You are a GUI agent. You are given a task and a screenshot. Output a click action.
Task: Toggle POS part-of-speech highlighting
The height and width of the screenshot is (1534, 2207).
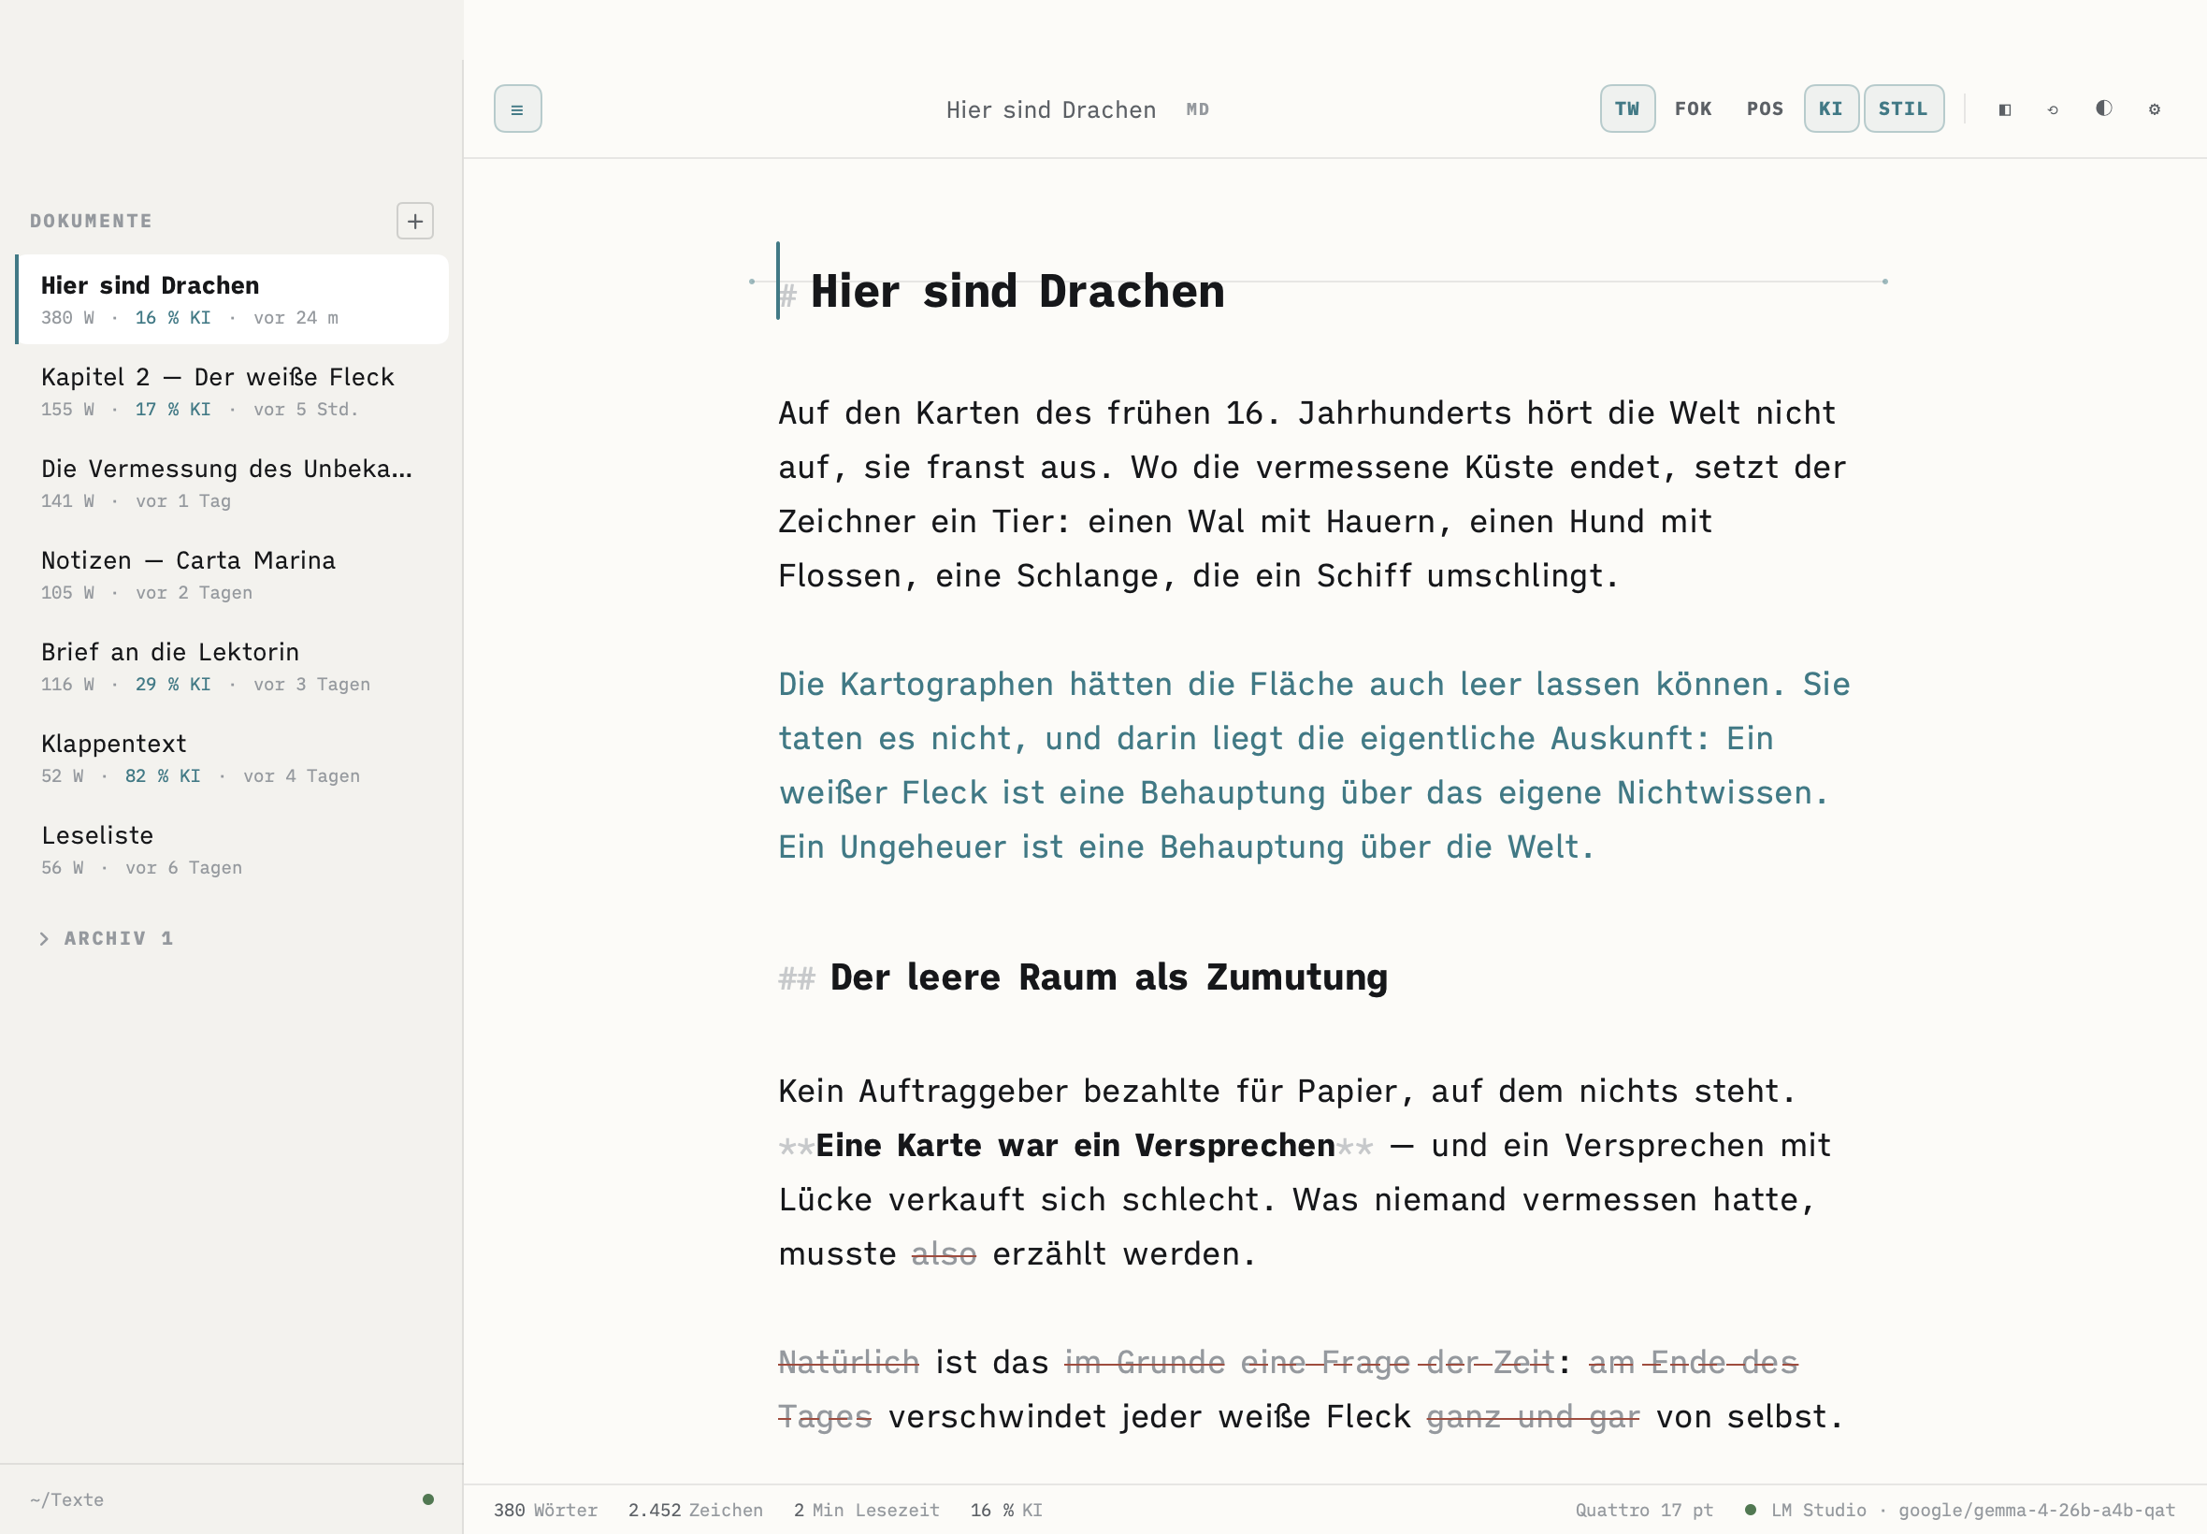click(1764, 109)
